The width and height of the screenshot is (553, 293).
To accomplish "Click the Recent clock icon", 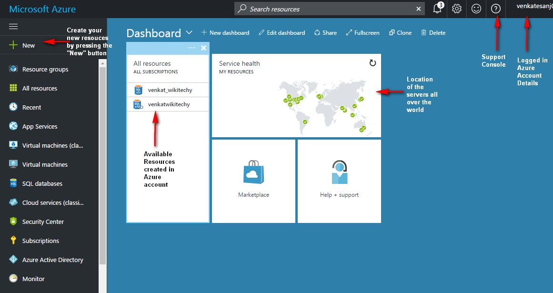I will (x=13, y=107).
